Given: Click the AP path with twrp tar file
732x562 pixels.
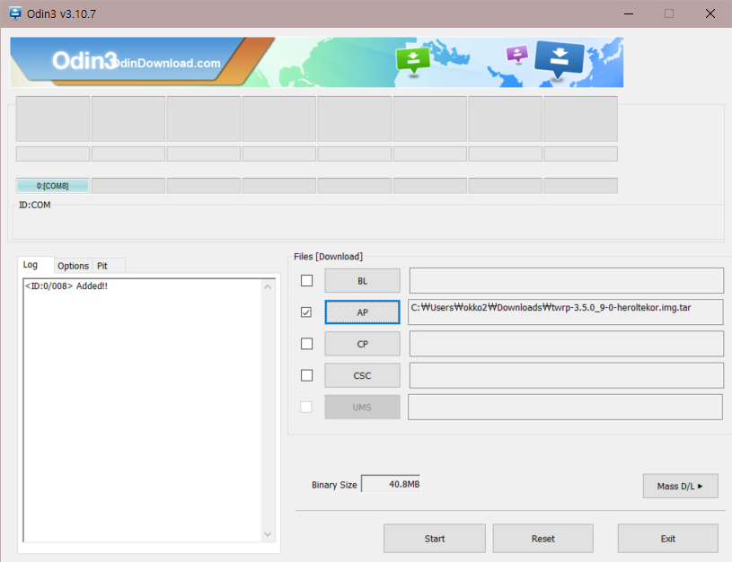Looking at the screenshot, I should (566, 312).
